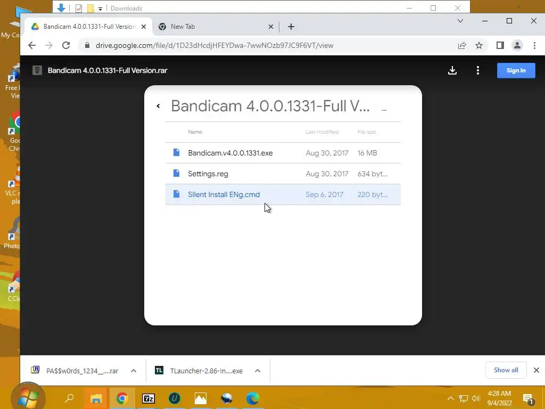Close the New Tab tab
The height and width of the screenshot is (409, 545).
coord(271,27)
